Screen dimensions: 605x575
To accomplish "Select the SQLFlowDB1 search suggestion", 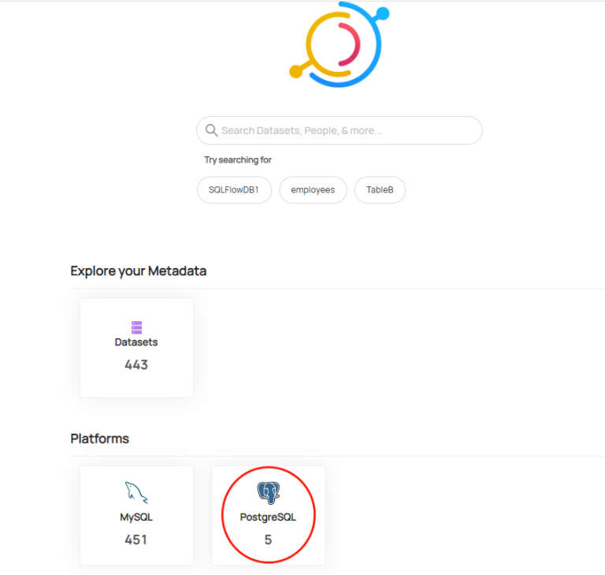I will click(234, 190).
